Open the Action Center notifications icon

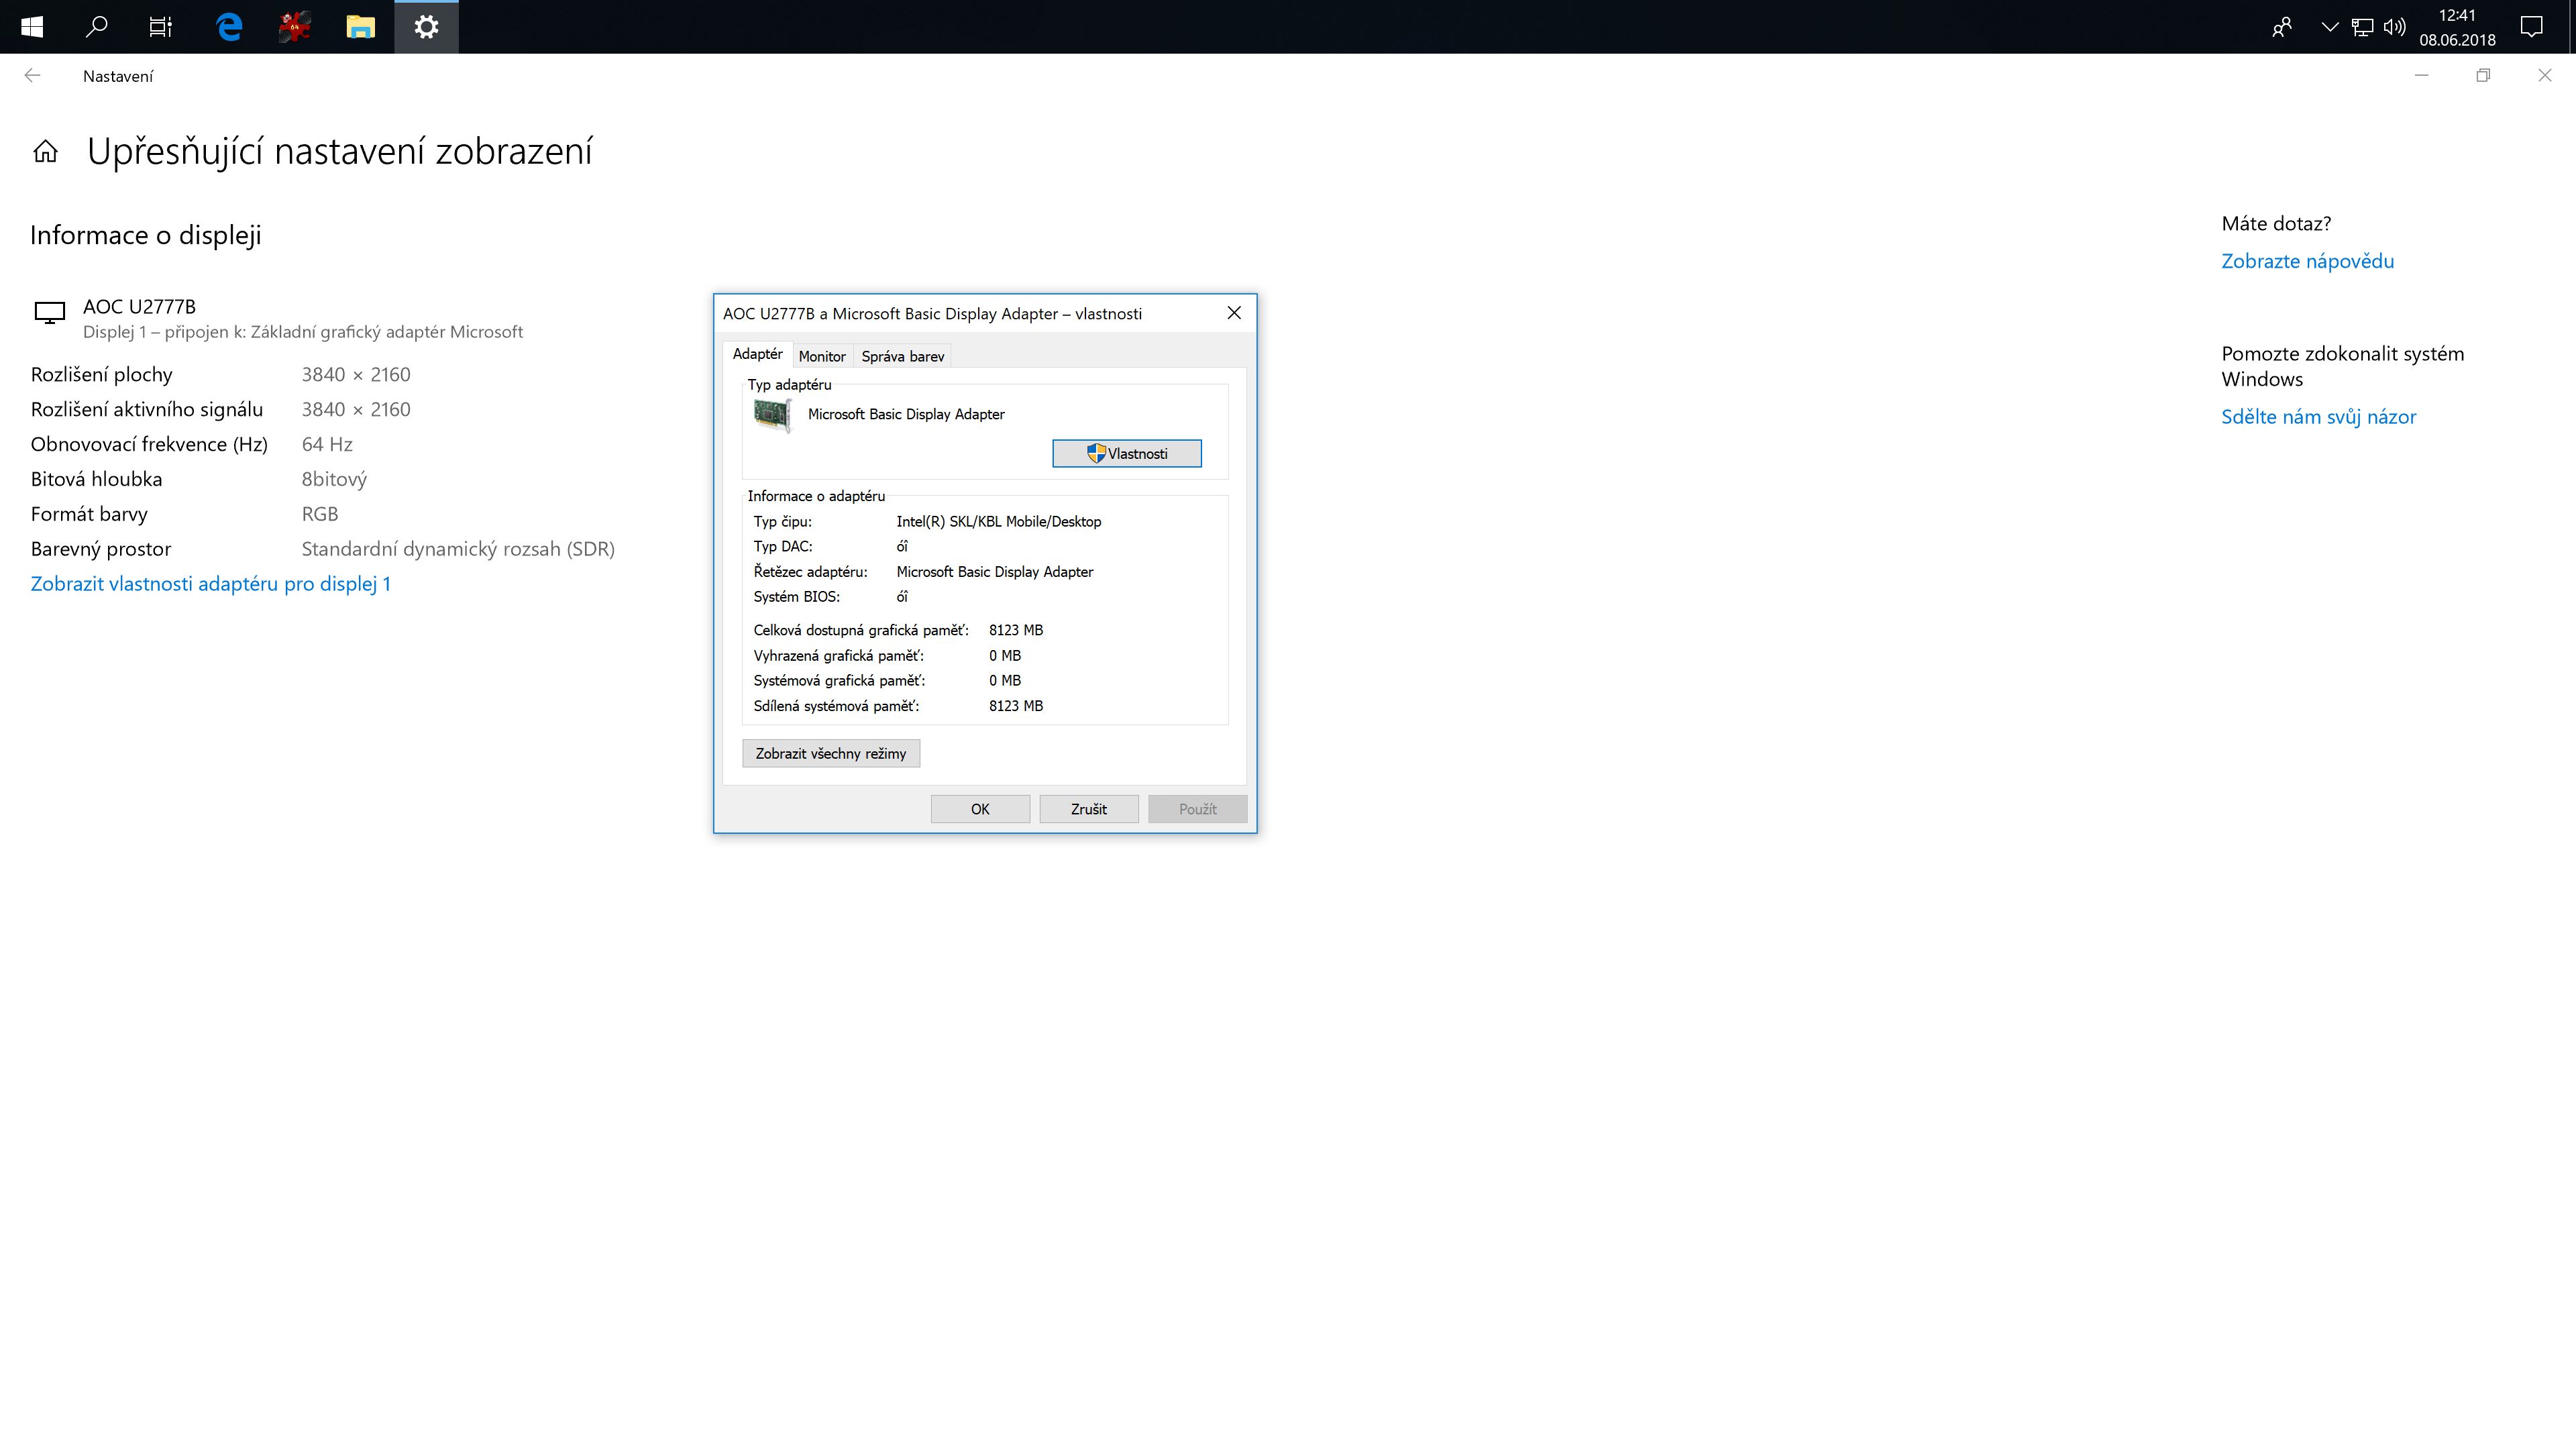click(2531, 27)
